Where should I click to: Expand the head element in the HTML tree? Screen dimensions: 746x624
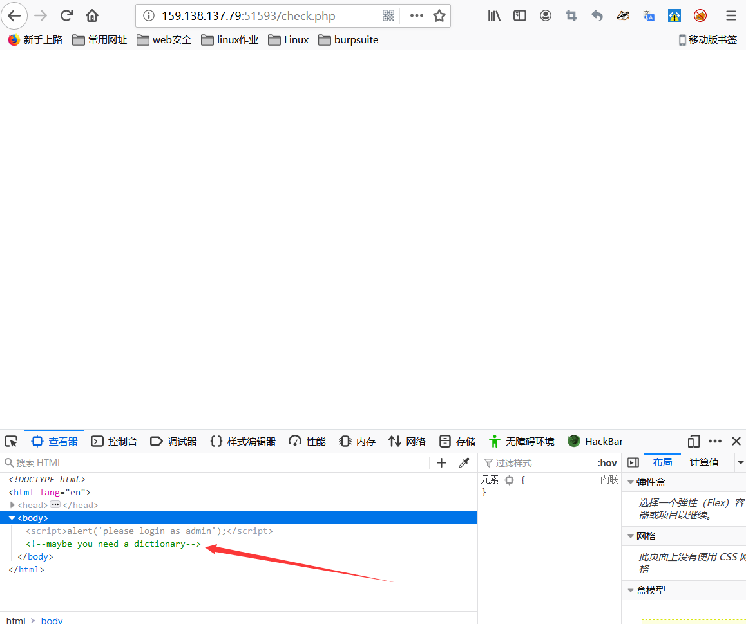(x=12, y=505)
